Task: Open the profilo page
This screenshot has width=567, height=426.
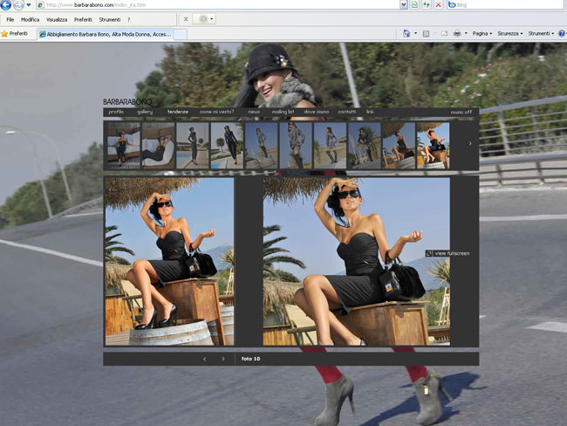Action: (116, 112)
